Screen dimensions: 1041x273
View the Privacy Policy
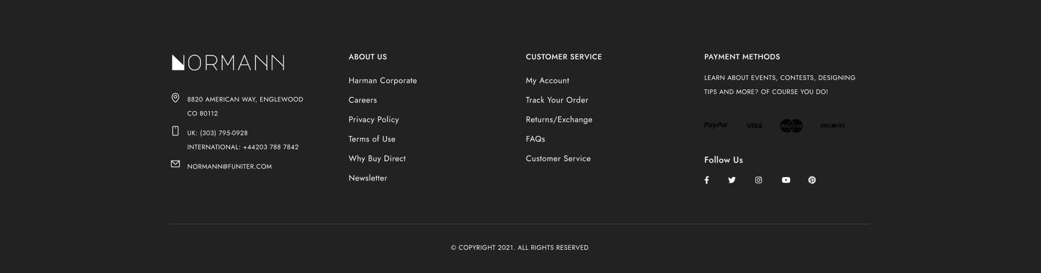[x=374, y=120]
